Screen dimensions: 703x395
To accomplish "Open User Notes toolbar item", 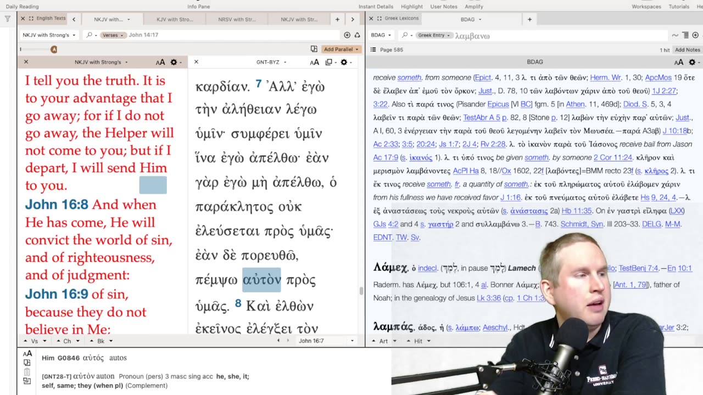I will click(x=443, y=7).
